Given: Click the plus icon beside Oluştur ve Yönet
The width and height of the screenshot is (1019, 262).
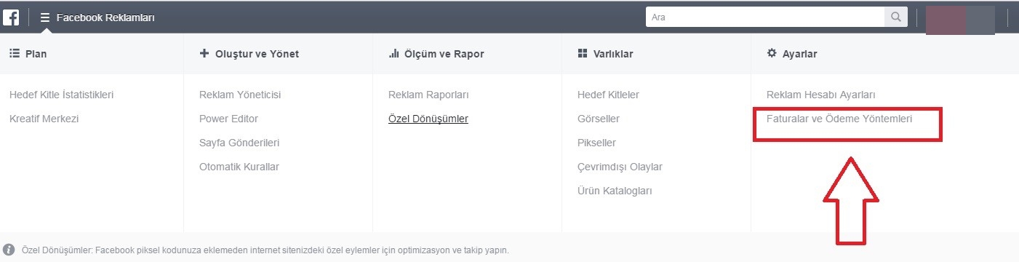Looking at the screenshot, I should (204, 54).
